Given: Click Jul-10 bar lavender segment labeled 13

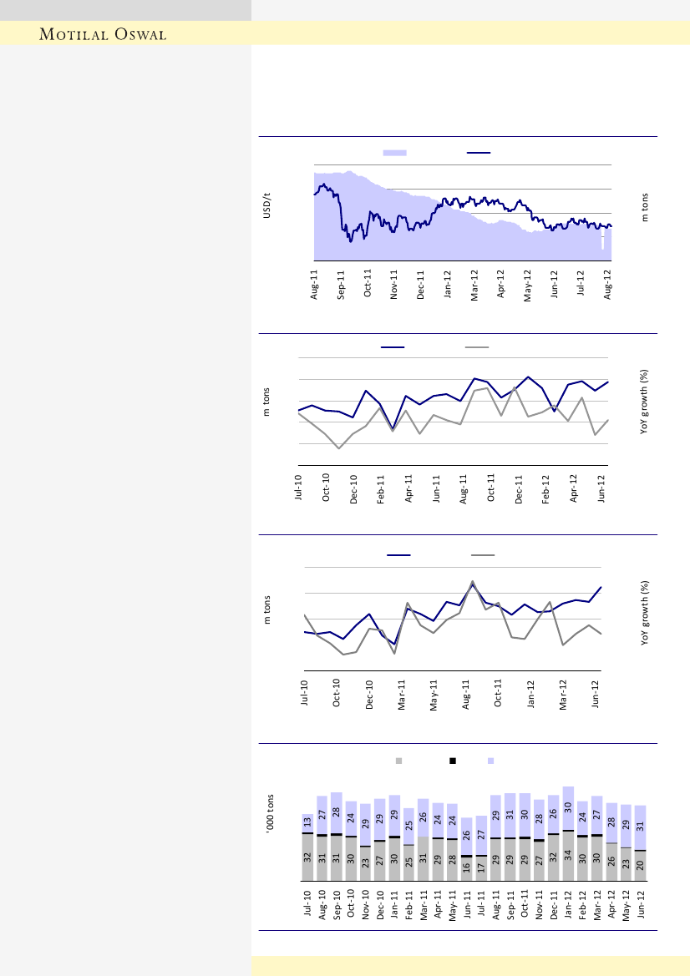Looking at the screenshot, I should (x=307, y=822).
